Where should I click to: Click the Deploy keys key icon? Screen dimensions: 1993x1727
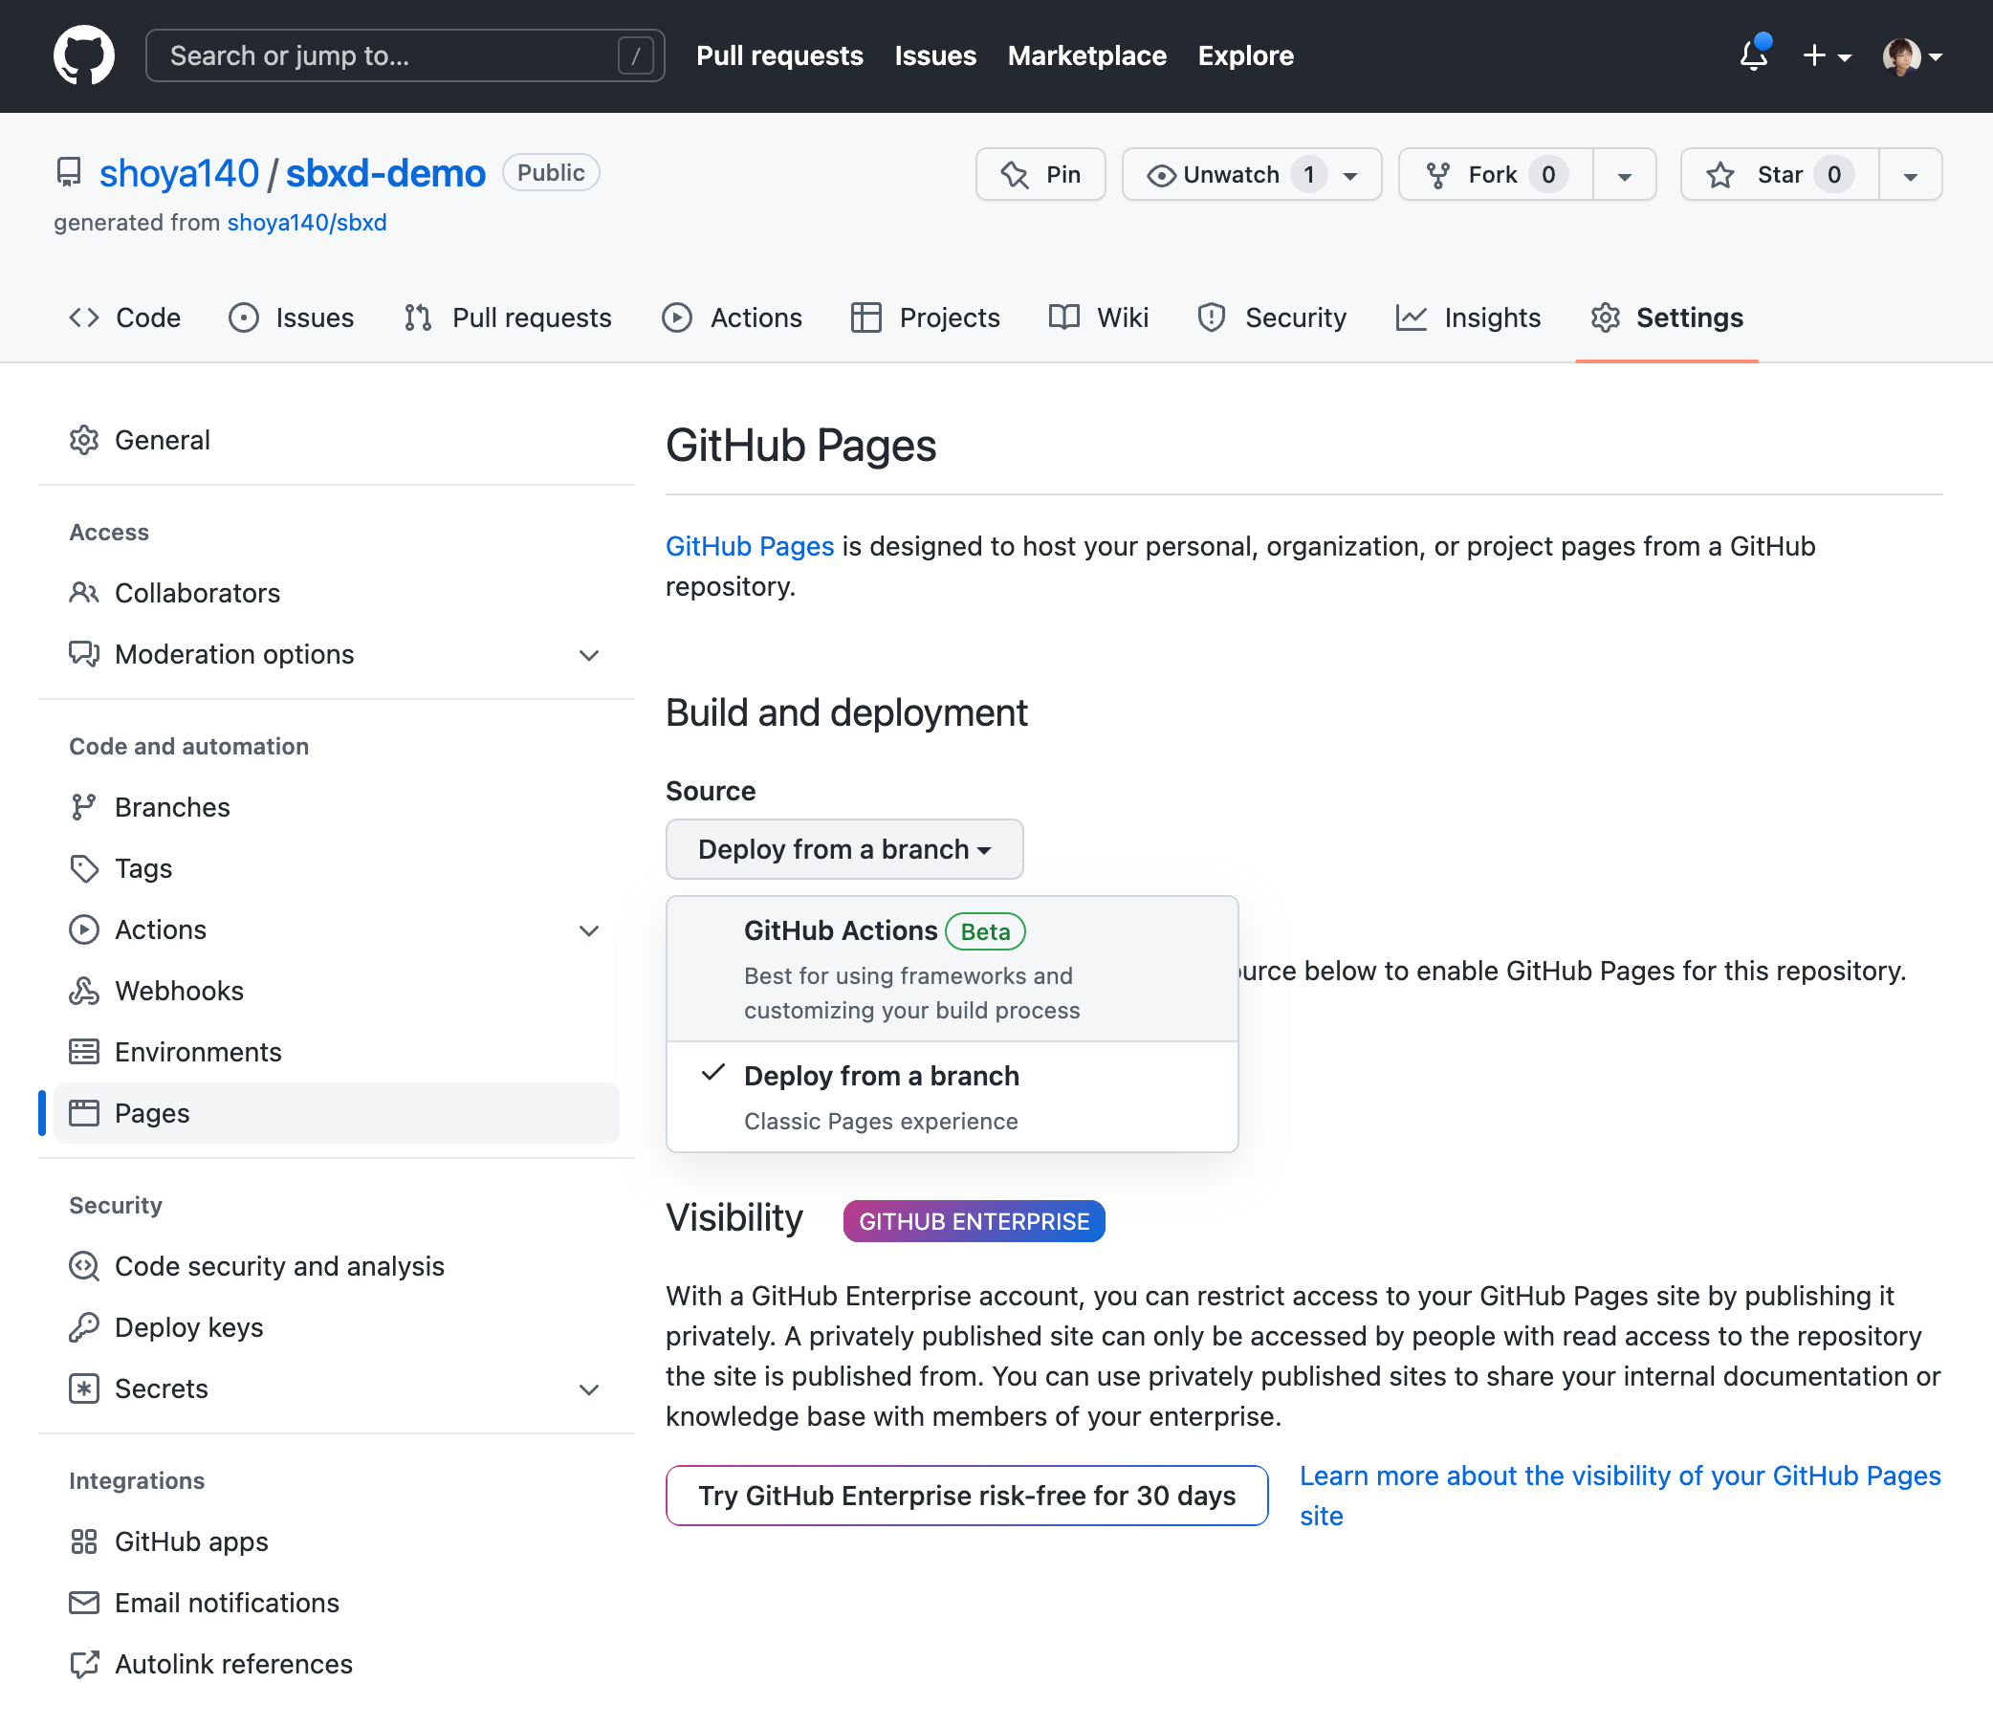coord(85,1327)
